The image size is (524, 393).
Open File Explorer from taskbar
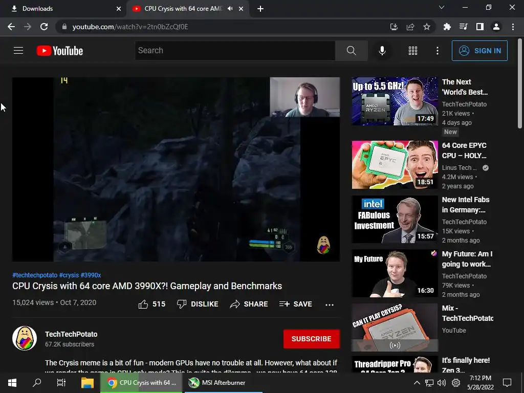click(87, 383)
